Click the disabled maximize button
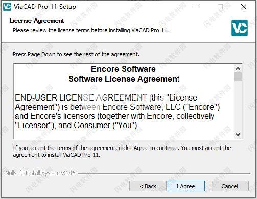 220,7
